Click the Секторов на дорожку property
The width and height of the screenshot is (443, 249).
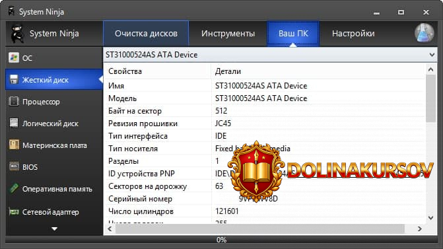click(x=147, y=186)
